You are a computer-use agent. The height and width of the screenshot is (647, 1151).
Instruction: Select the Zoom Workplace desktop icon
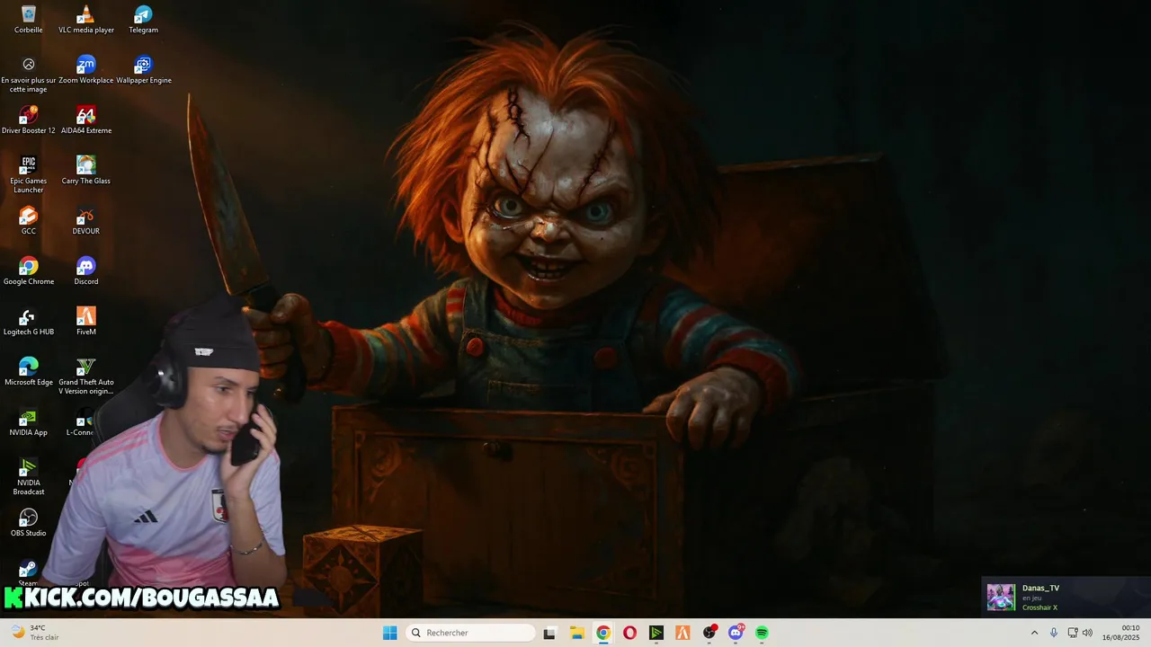(x=86, y=70)
